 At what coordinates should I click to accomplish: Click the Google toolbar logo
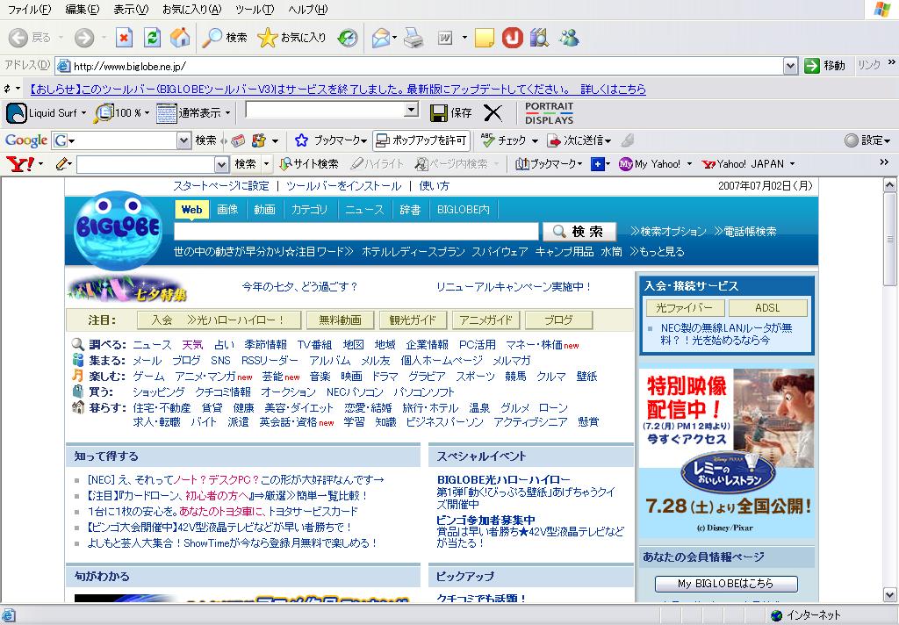(25, 140)
